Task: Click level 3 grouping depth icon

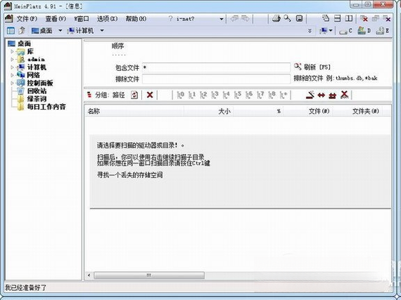Action: [x=215, y=95]
